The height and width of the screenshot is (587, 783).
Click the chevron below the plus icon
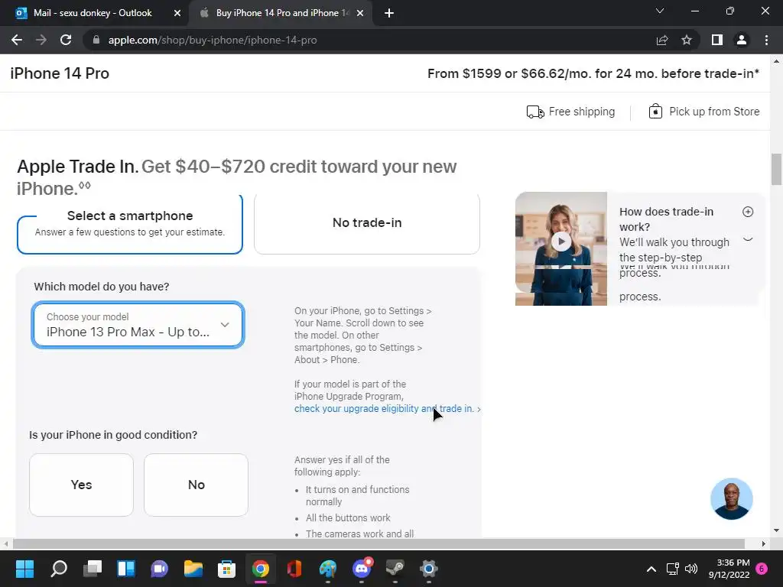[748, 238]
